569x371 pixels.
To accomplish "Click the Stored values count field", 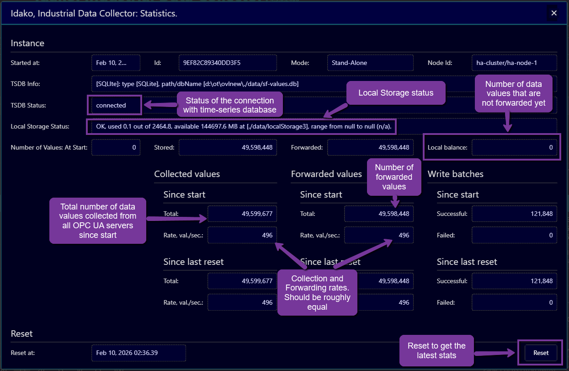I will coord(228,148).
